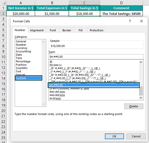Open the Protection tab
Viewport: 149px width, 143px height.
(96, 30)
